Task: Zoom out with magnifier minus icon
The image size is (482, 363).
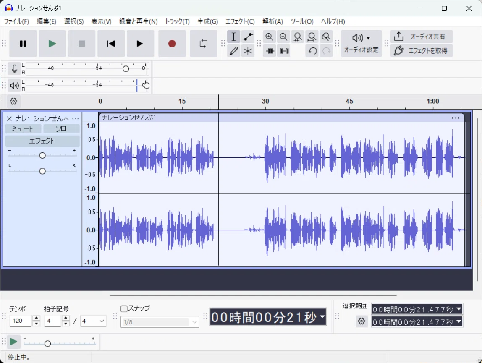Action: (x=283, y=37)
